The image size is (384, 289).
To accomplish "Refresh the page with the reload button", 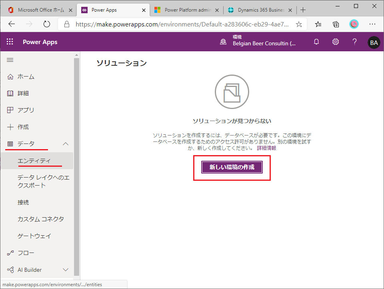I will point(46,24).
